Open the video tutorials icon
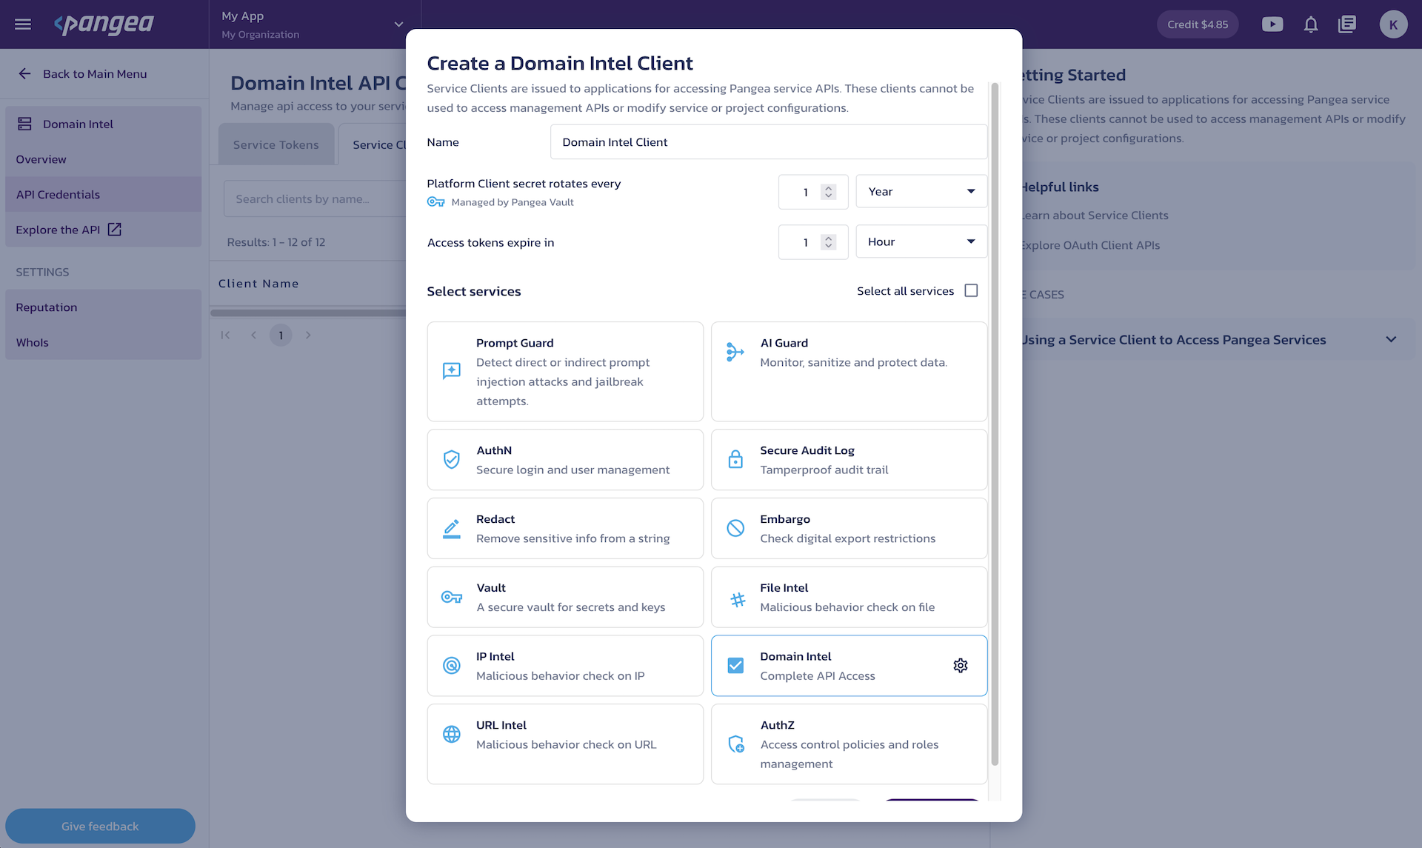The image size is (1422, 848). pyautogui.click(x=1272, y=24)
